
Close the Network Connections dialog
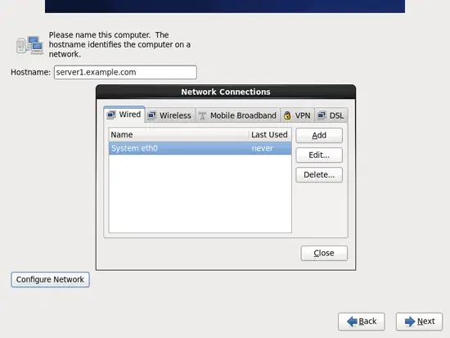tap(324, 253)
